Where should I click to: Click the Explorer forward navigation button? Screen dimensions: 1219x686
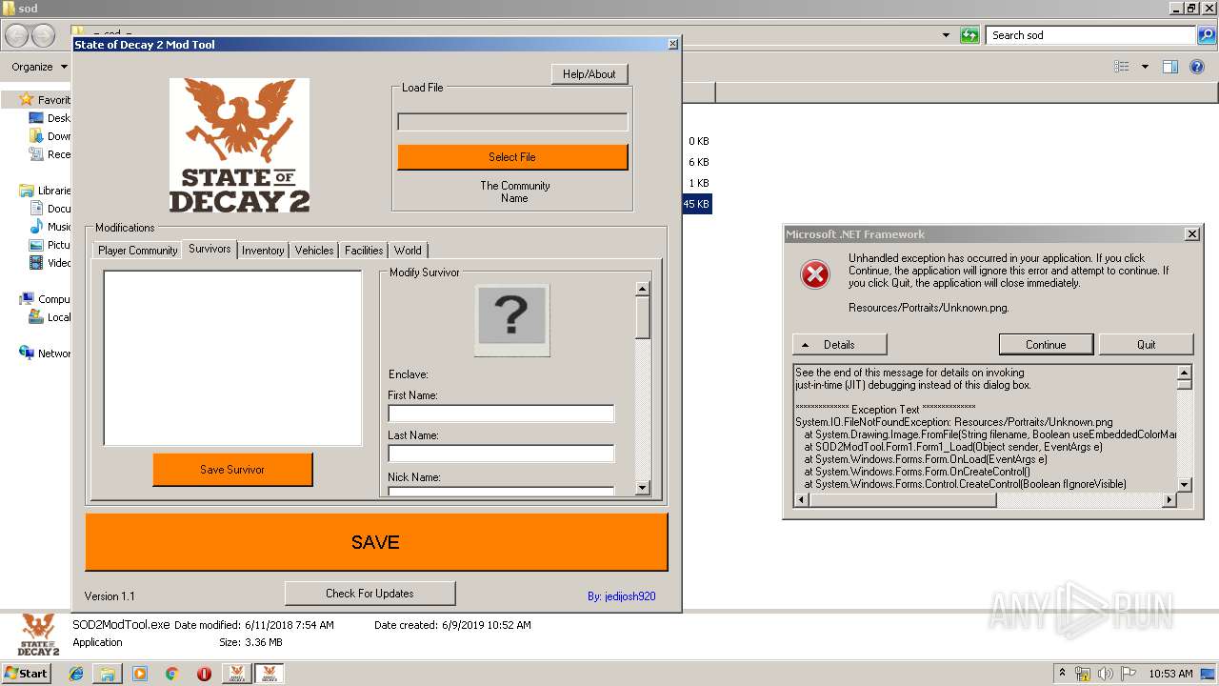[43, 35]
